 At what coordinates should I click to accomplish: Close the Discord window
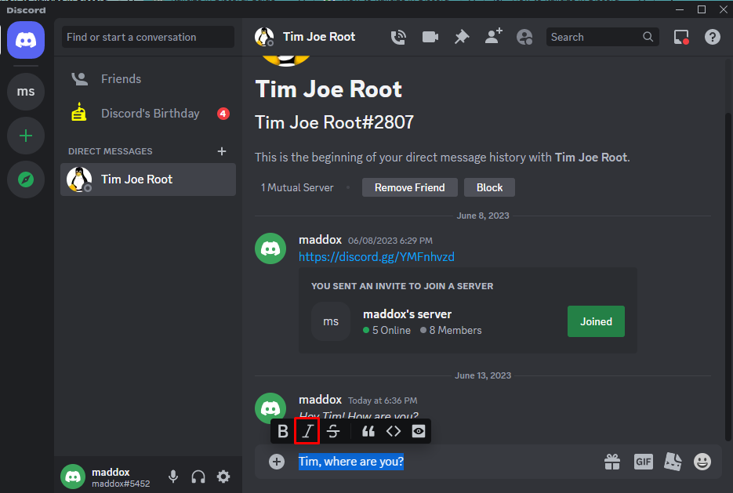(x=723, y=9)
